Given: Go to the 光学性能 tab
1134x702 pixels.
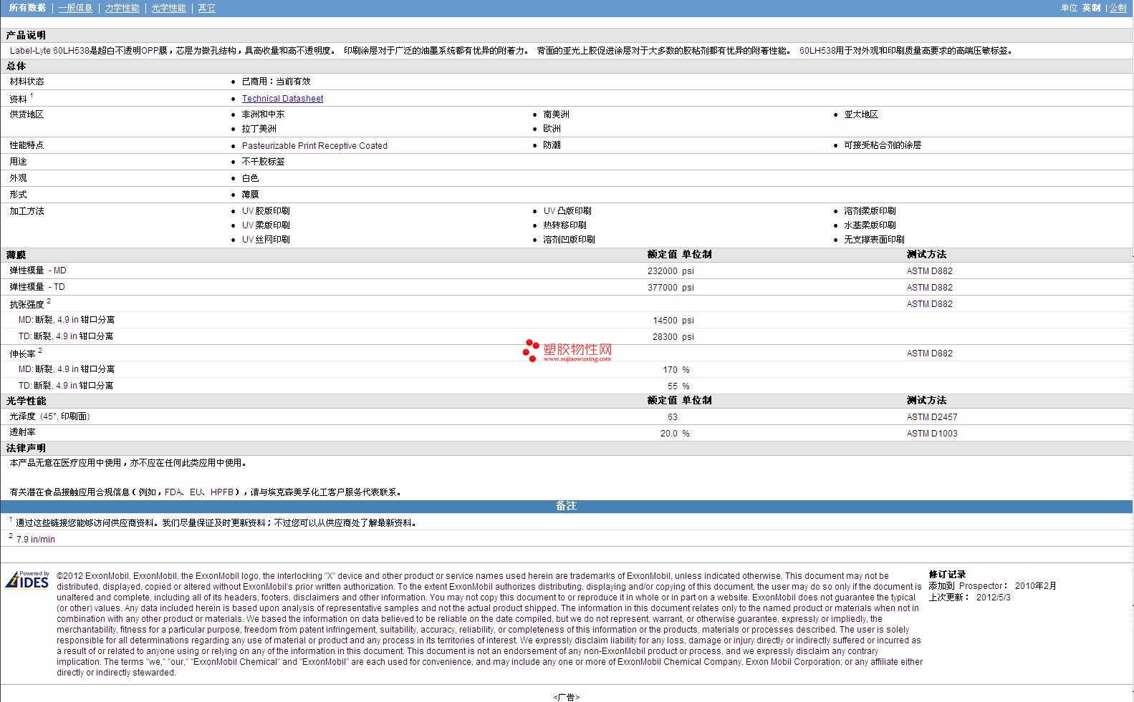Looking at the screenshot, I should coord(169,8).
